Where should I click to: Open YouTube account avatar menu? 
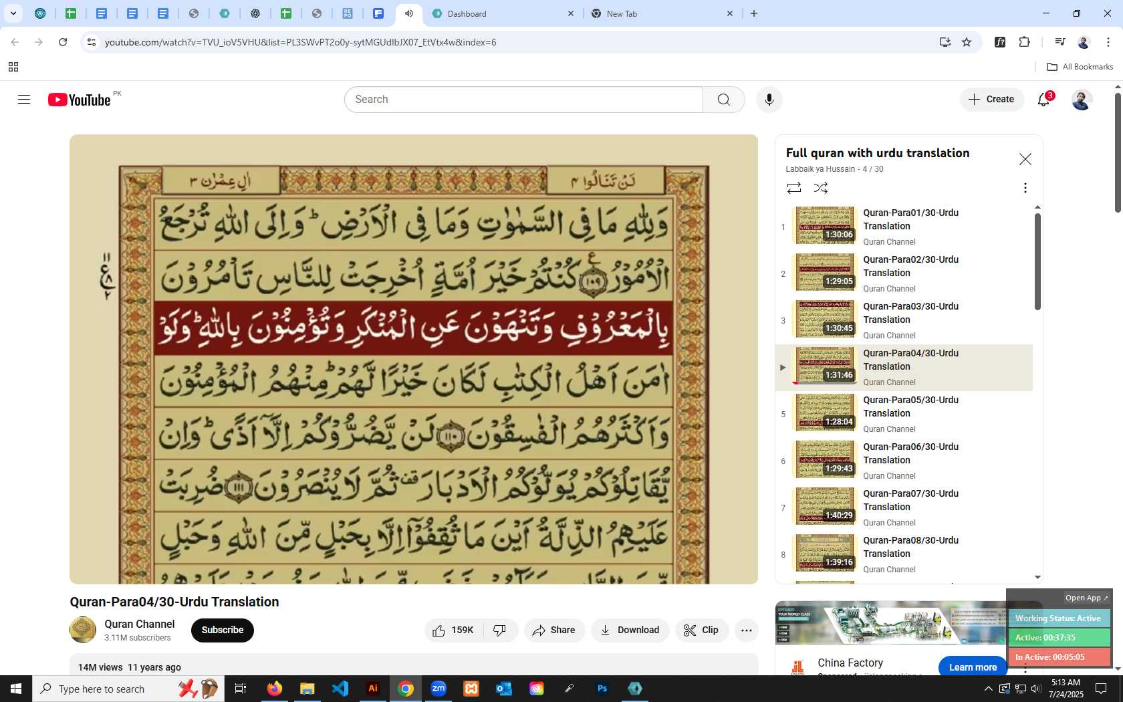point(1082,100)
